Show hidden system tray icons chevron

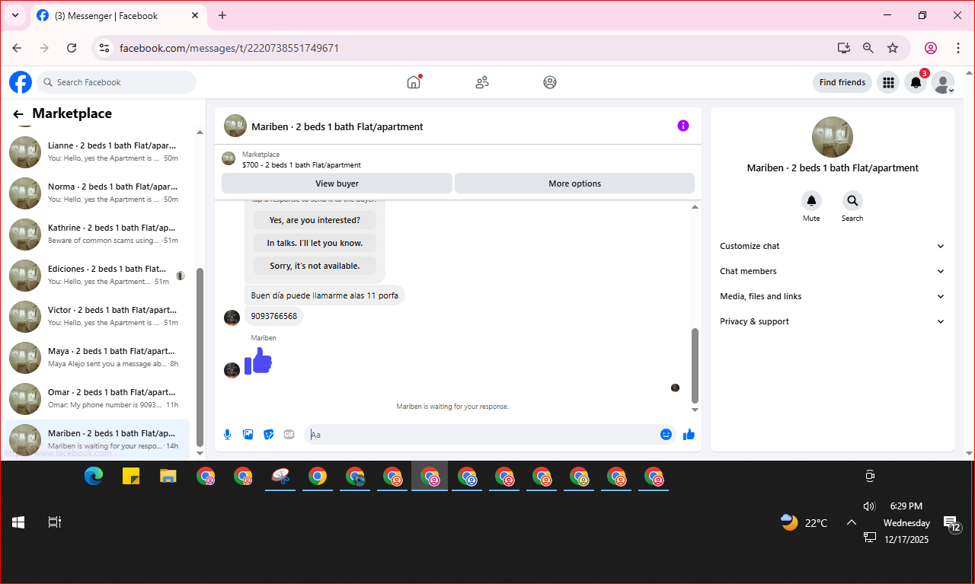tap(852, 522)
